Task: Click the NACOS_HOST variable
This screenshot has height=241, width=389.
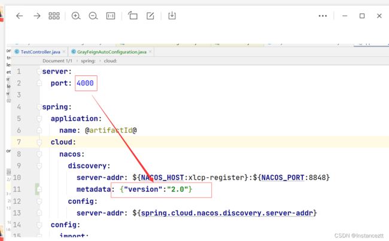Action: coord(163,178)
